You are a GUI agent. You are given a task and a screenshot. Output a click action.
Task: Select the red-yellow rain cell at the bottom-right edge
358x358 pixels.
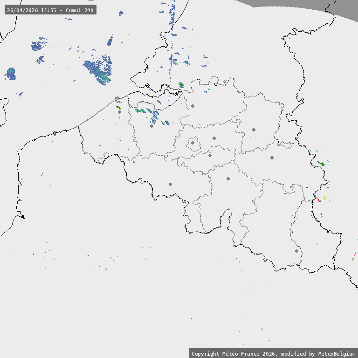354,256
